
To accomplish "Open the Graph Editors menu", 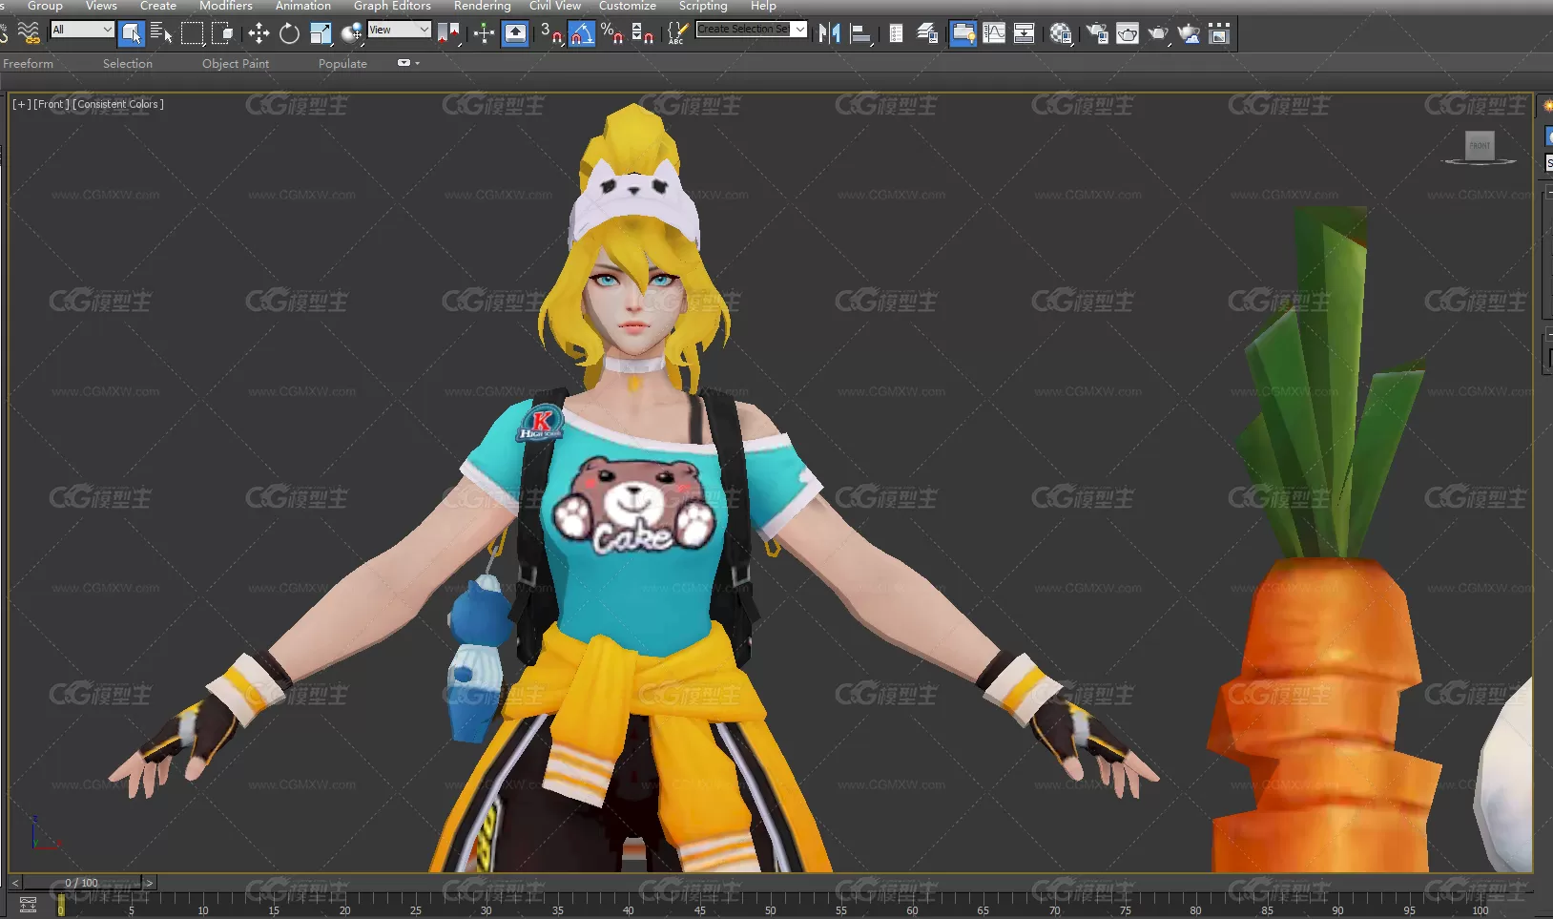I will pos(392,6).
